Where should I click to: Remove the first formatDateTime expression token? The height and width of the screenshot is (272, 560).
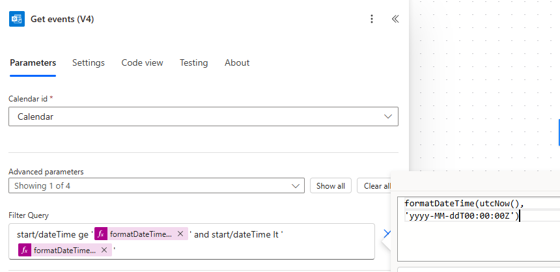point(180,234)
